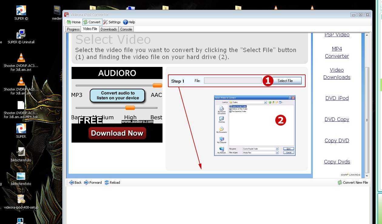Click the MP3-to-AAC slider handle in the ad

click(157, 85)
